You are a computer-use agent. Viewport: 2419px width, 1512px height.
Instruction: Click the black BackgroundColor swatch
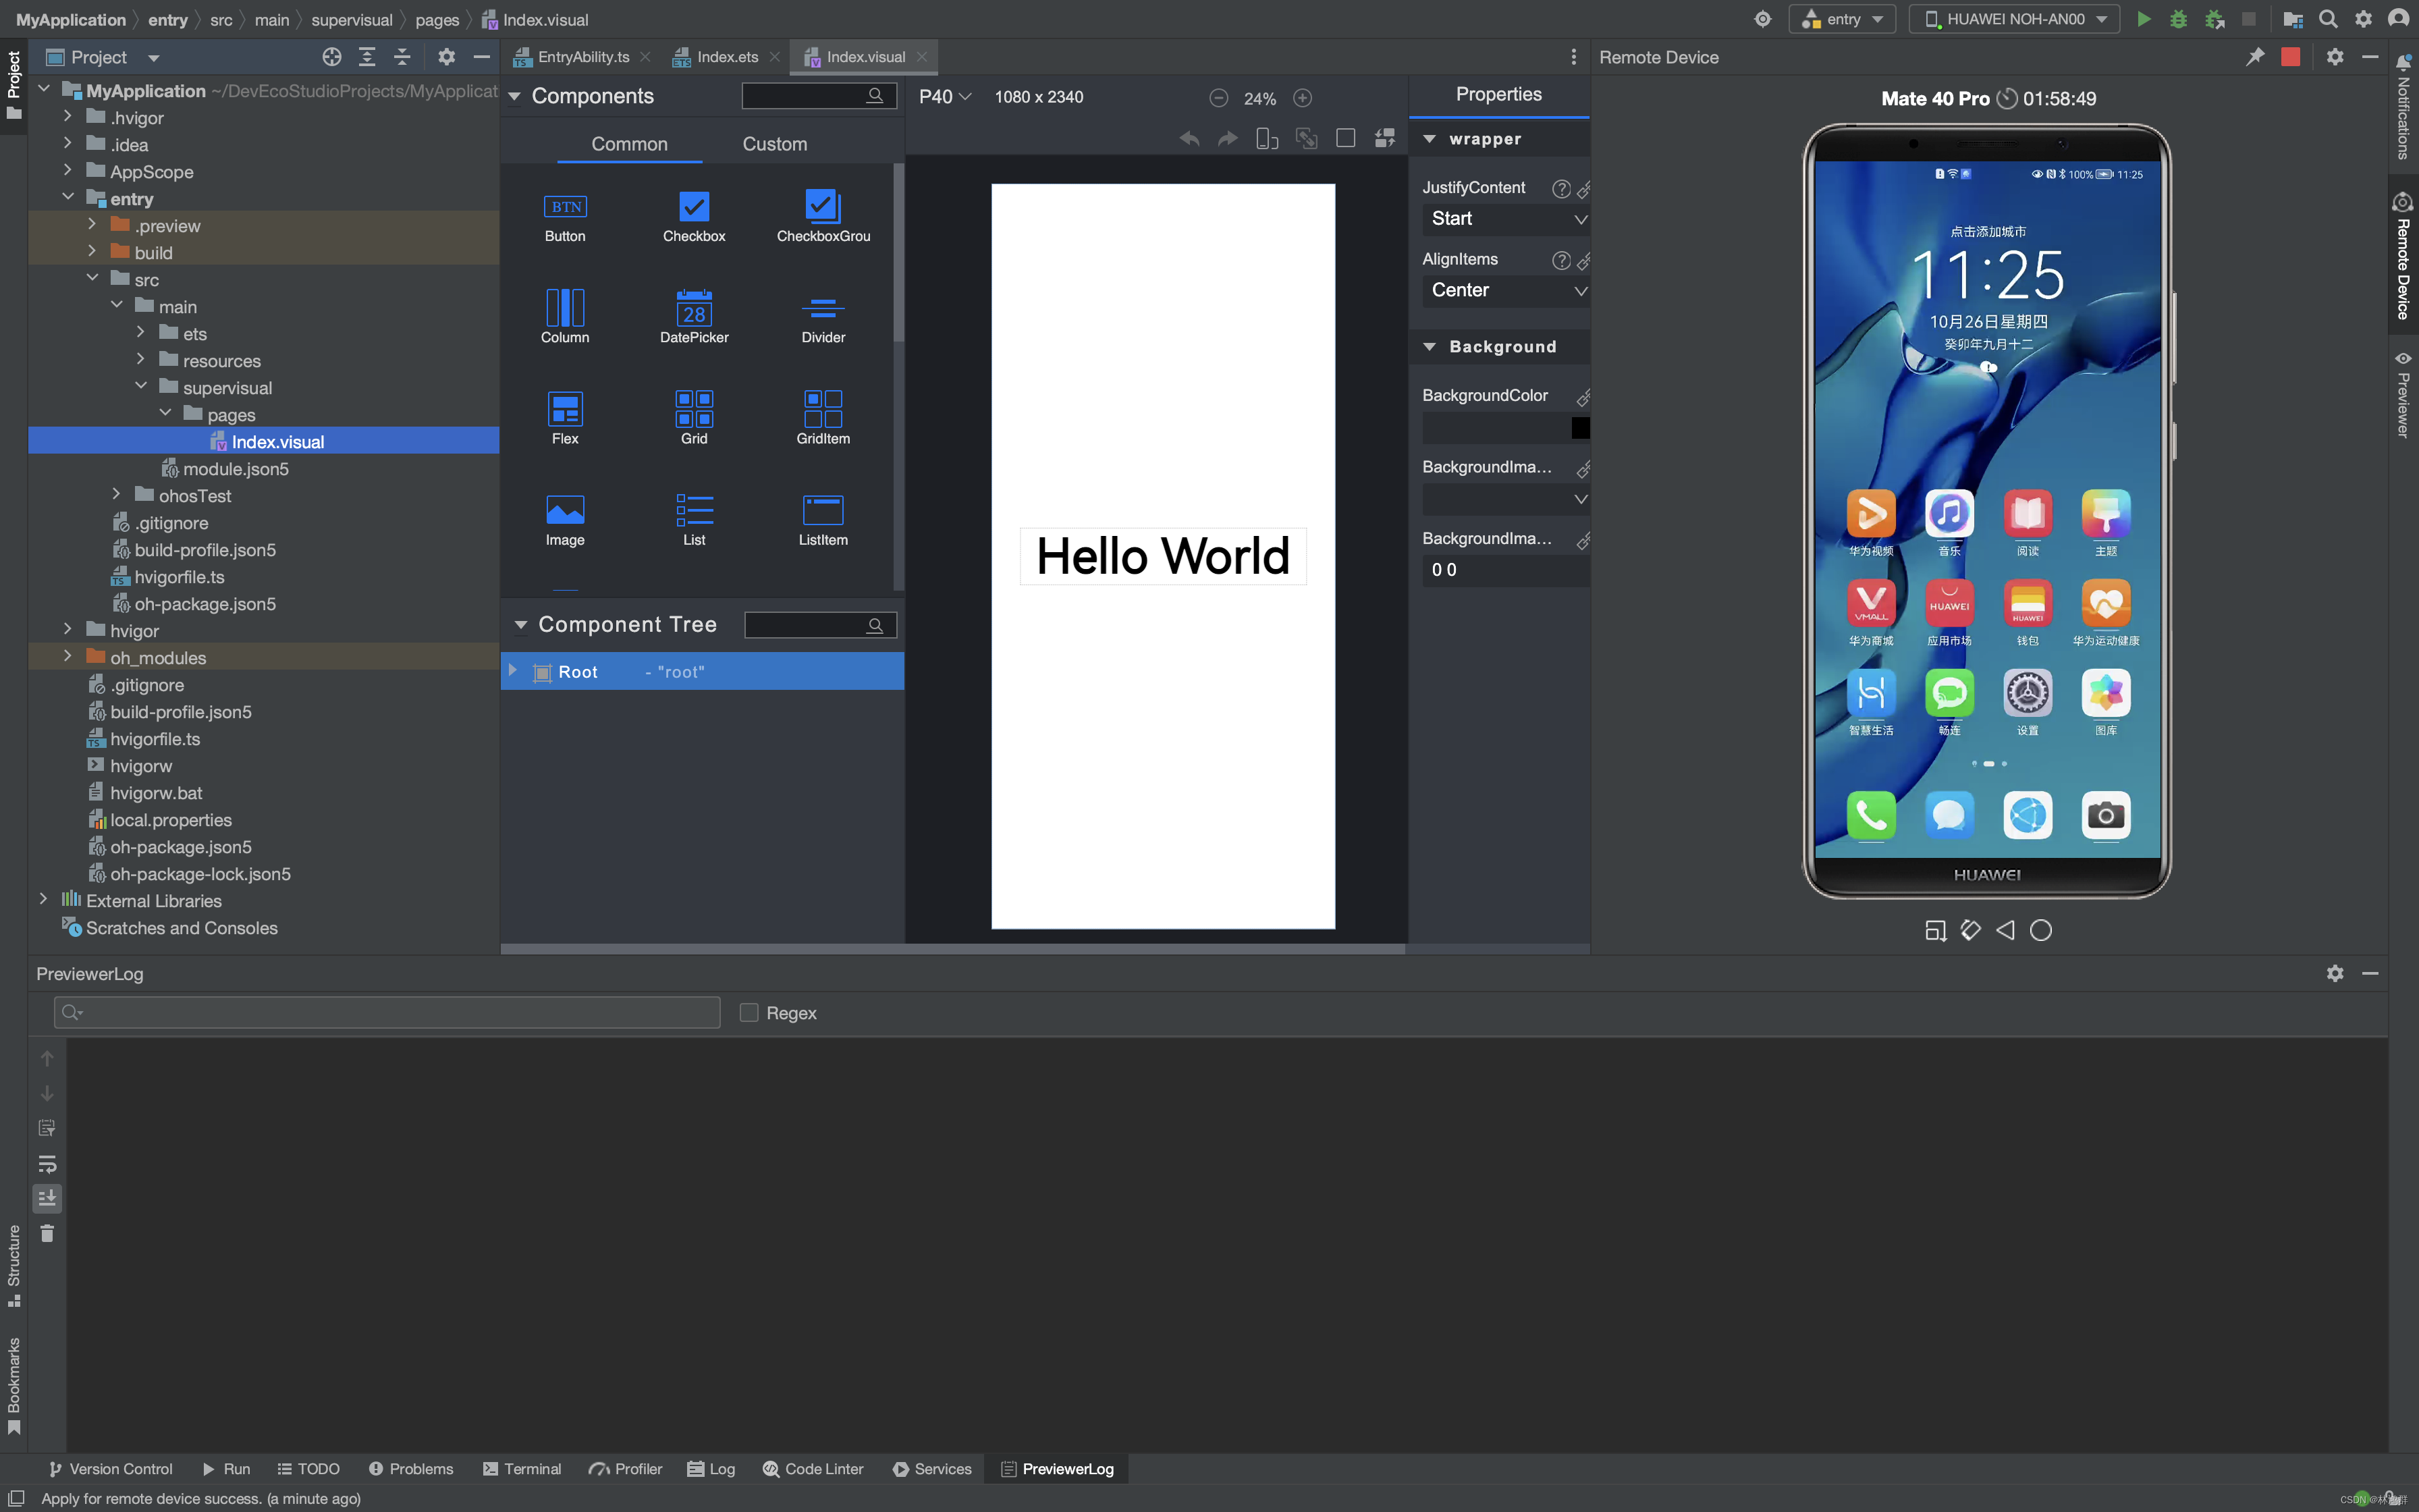[x=1579, y=427]
